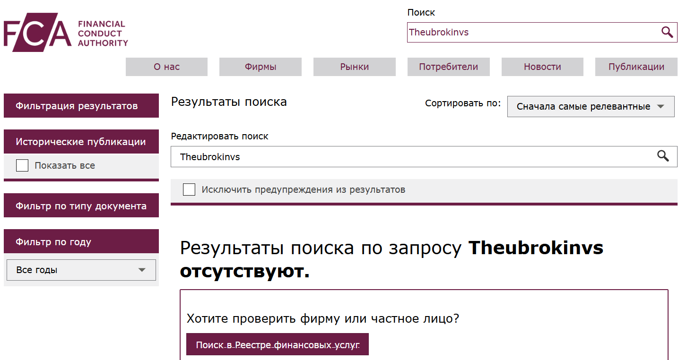Check Исключить предупреждения из результатов
The width and height of the screenshot is (678, 360).
click(x=189, y=189)
